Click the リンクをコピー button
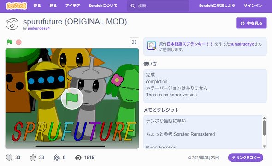The width and height of the screenshot is (272, 166). [245, 158]
